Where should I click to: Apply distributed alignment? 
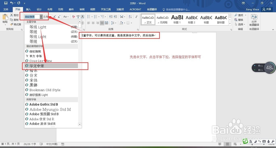(107, 23)
